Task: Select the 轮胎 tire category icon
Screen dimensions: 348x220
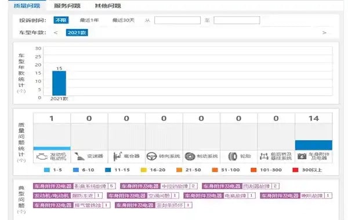Action: coord(233,156)
